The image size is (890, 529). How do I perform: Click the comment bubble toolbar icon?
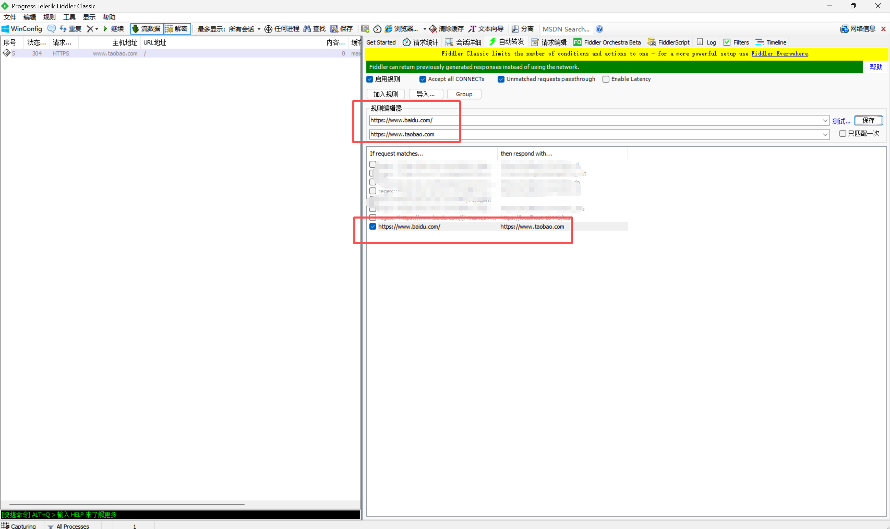click(x=51, y=29)
